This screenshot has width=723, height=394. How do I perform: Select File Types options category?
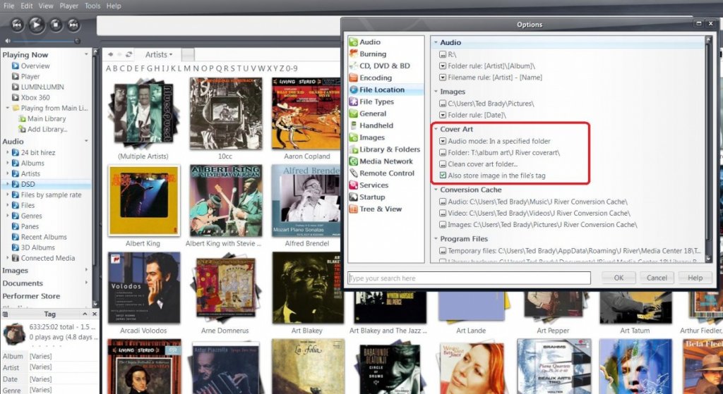377,101
